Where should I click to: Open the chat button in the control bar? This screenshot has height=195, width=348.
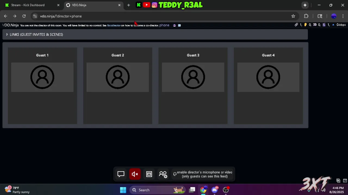coord(121,174)
